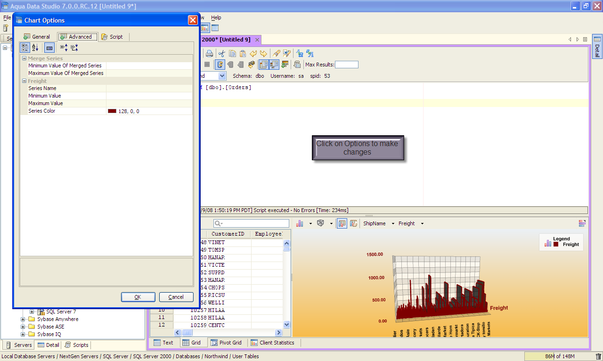Image resolution: width=603 pixels, height=361 pixels.
Task: Open the Script tab in Chart Options
Action: (x=113, y=37)
